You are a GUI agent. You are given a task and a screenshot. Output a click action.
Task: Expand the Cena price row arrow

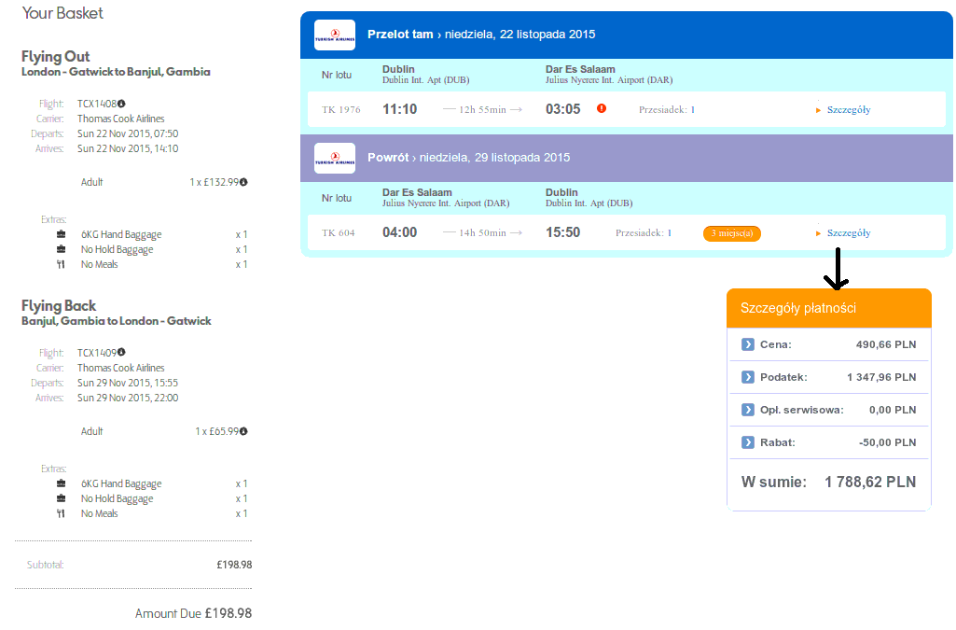coord(747,344)
